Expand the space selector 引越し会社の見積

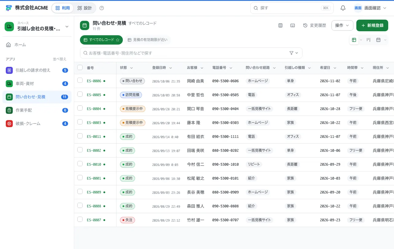click(x=37, y=27)
